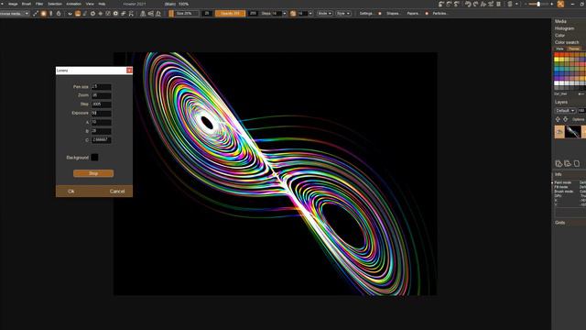Open the Brush menu
586x330 pixels.
pyautogui.click(x=27, y=4)
